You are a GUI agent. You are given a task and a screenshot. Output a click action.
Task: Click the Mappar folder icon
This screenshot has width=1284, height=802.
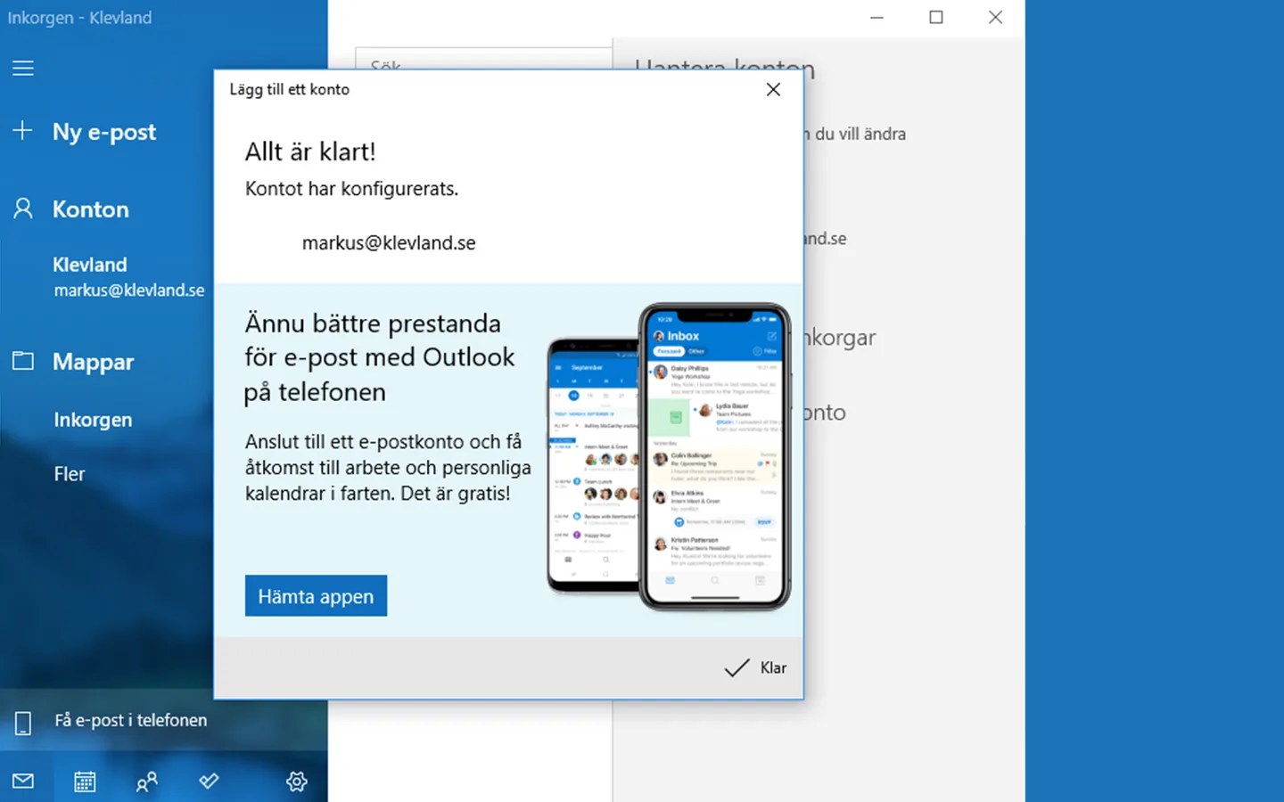(21, 360)
